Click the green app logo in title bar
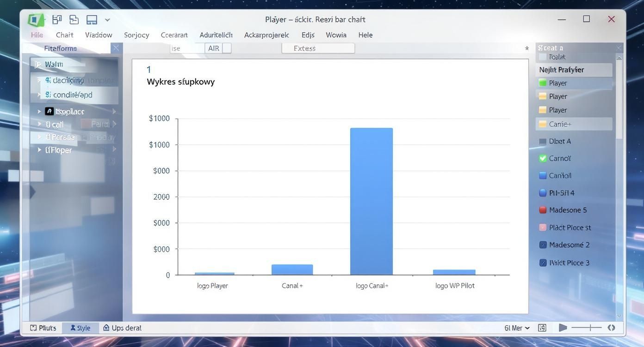Viewport: 644px width, 347px height. tap(36, 19)
